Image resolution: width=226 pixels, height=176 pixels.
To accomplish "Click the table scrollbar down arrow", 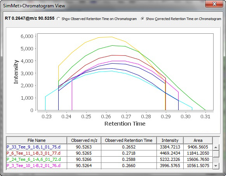I will [216, 166].
